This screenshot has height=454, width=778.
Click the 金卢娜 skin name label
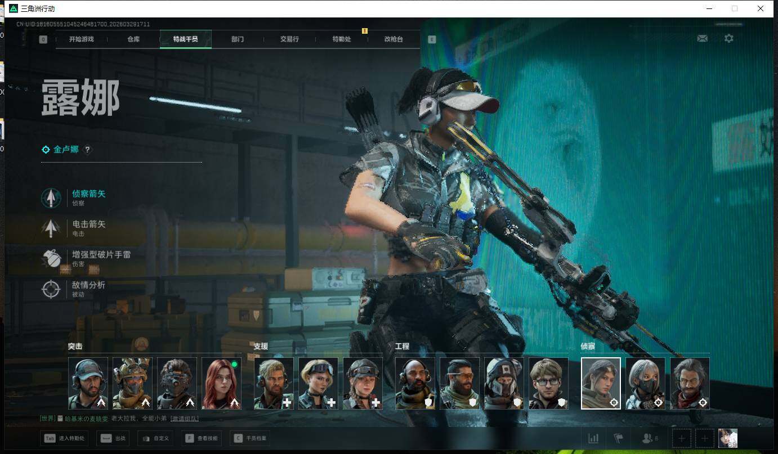pos(66,150)
